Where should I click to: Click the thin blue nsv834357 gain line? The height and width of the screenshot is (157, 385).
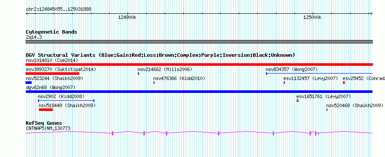pos(319,74)
